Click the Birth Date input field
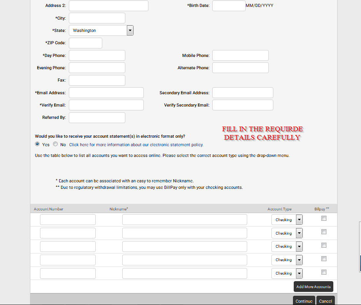The width and height of the screenshot is (361, 305). 229,5
